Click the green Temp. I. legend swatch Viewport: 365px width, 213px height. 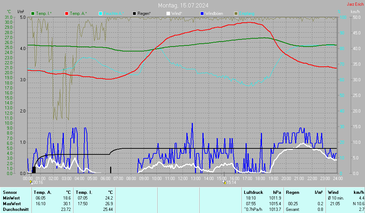[x=33, y=14]
